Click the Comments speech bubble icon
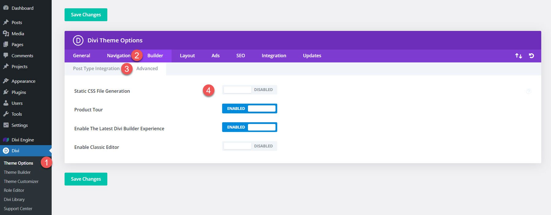 tap(6, 55)
